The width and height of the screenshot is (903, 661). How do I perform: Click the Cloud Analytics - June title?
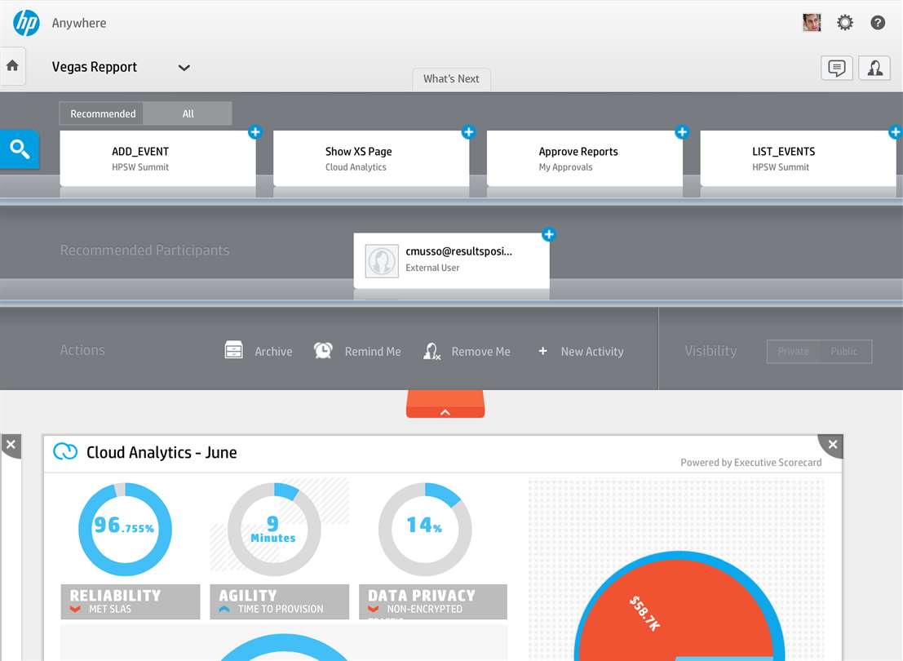pos(162,452)
